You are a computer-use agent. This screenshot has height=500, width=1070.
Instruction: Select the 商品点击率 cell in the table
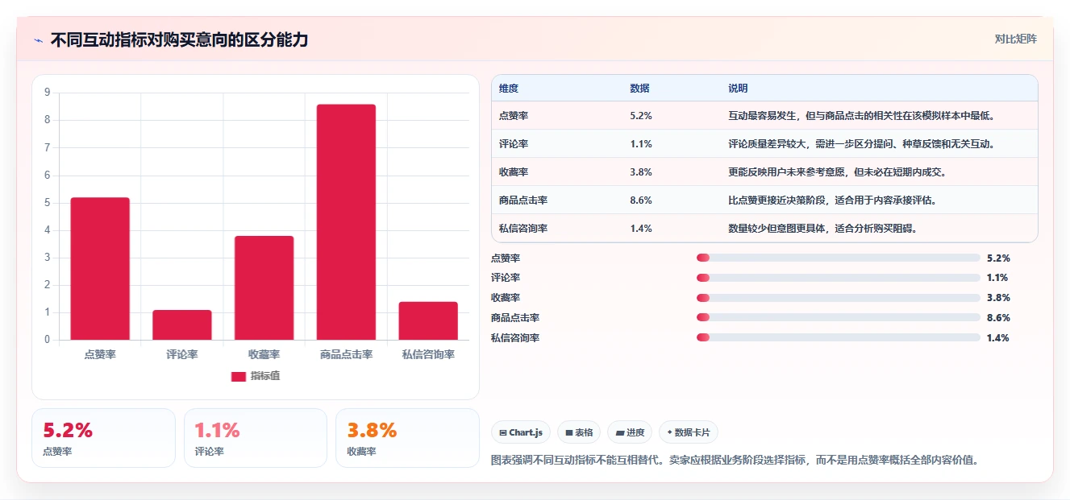click(x=523, y=200)
